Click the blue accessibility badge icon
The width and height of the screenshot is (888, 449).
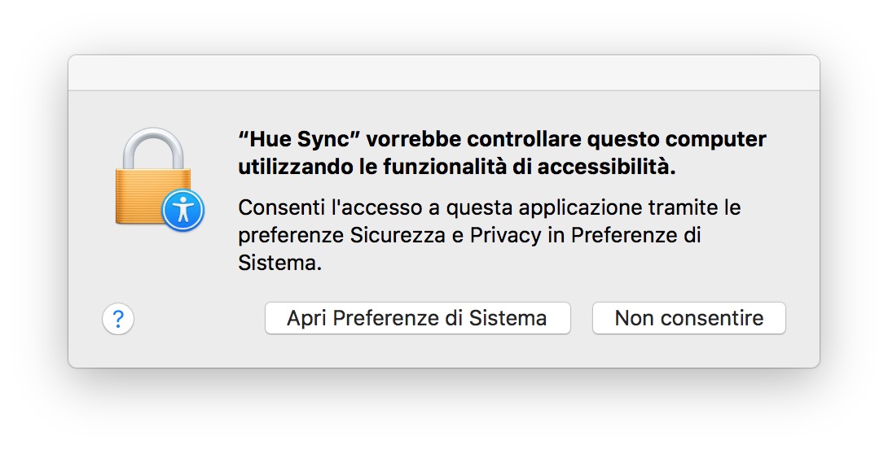coord(182,211)
